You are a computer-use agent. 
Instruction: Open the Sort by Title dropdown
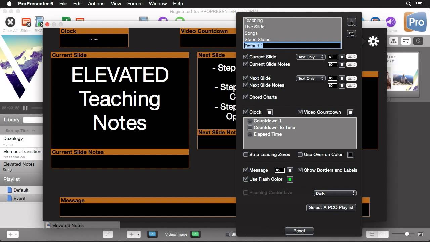click(x=20, y=131)
